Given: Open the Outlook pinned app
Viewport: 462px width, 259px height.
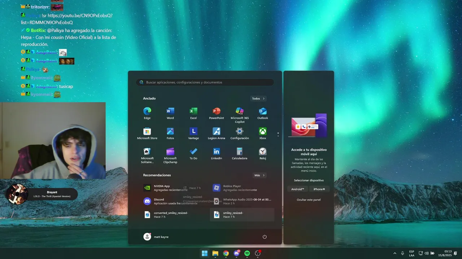Looking at the screenshot, I should coord(263,113).
